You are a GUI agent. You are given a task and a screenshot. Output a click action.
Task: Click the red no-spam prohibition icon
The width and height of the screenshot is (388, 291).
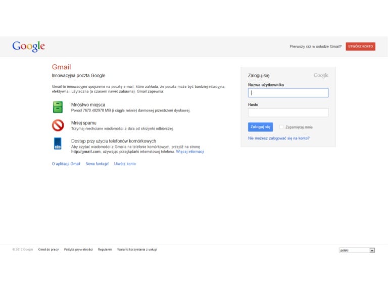click(58, 125)
